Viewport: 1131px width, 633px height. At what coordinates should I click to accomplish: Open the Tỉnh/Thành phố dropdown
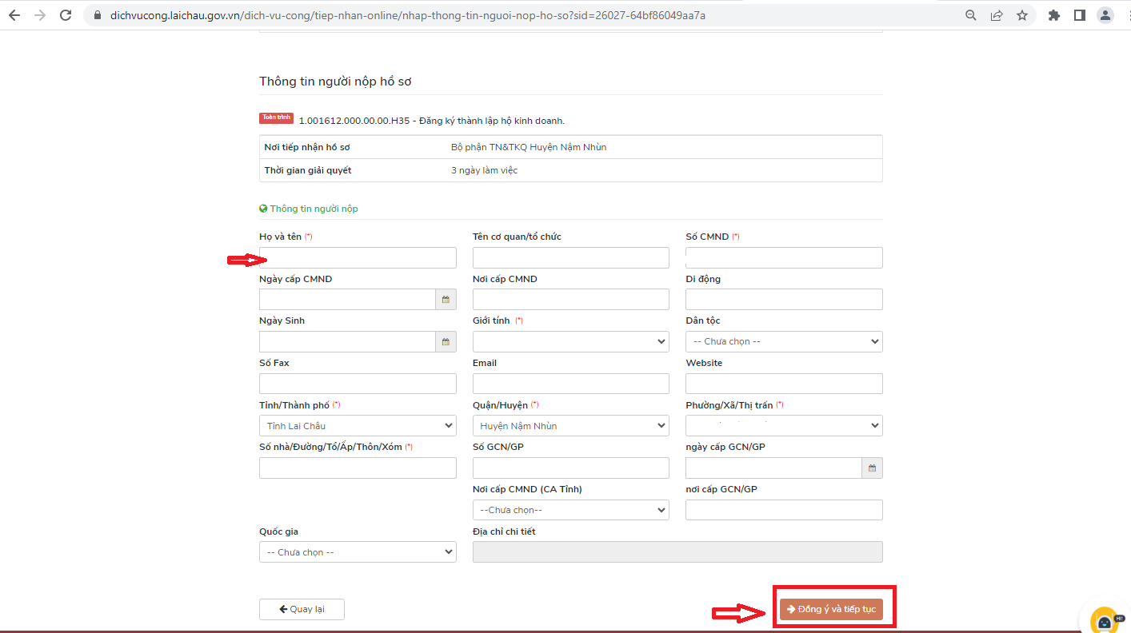tap(358, 426)
